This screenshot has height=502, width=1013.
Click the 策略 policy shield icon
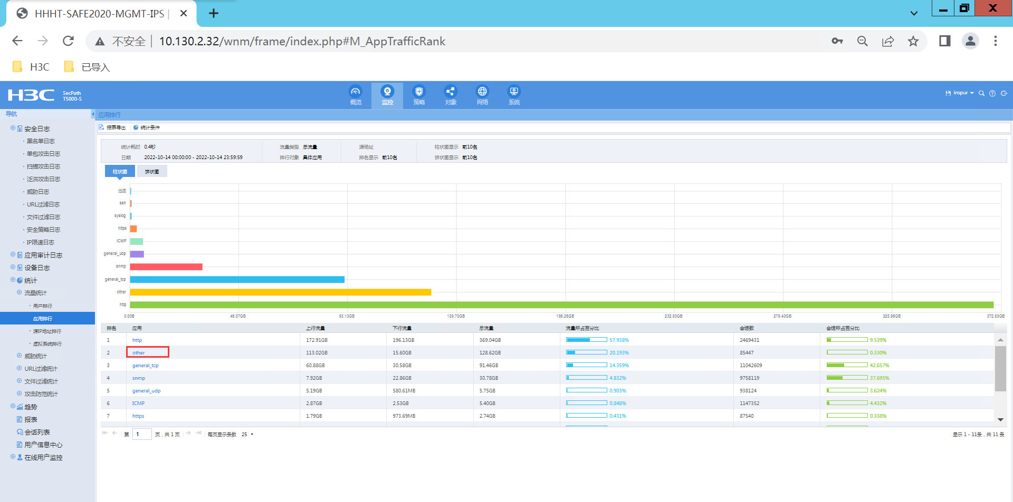(x=419, y=95)
